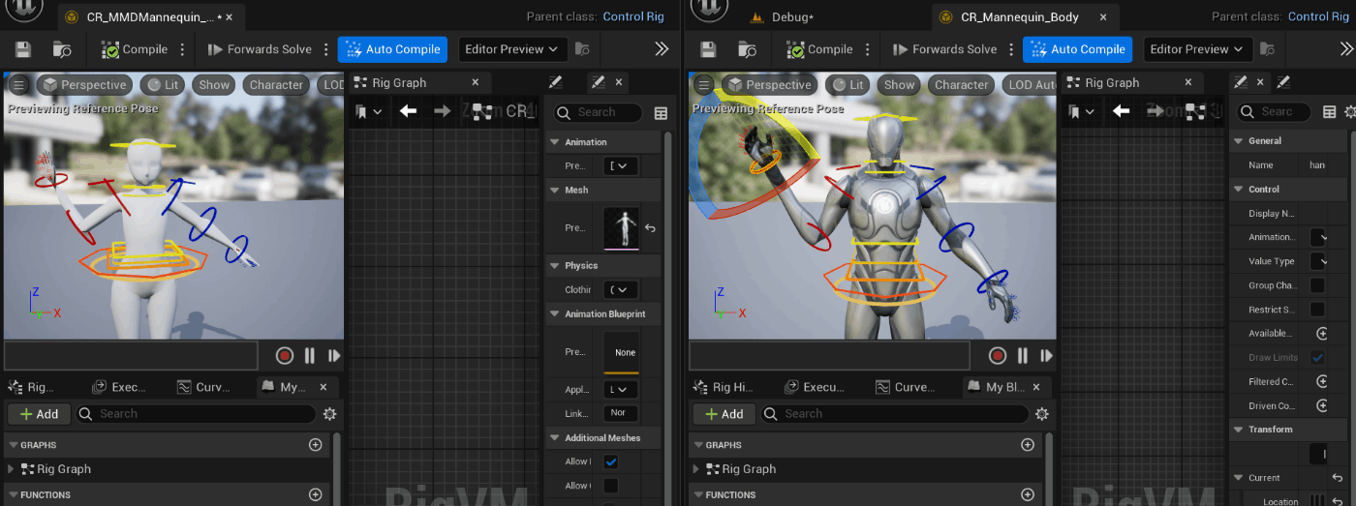The image size is (1356, 506).
Task: Step forward a frame in right viewport
Action: [x=1047, y=356]
